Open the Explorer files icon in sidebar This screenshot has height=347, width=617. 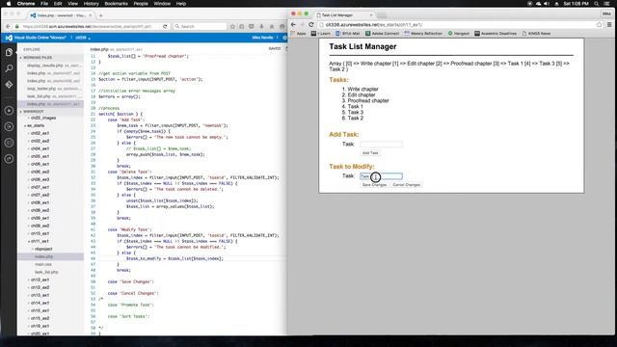[9, 52]
